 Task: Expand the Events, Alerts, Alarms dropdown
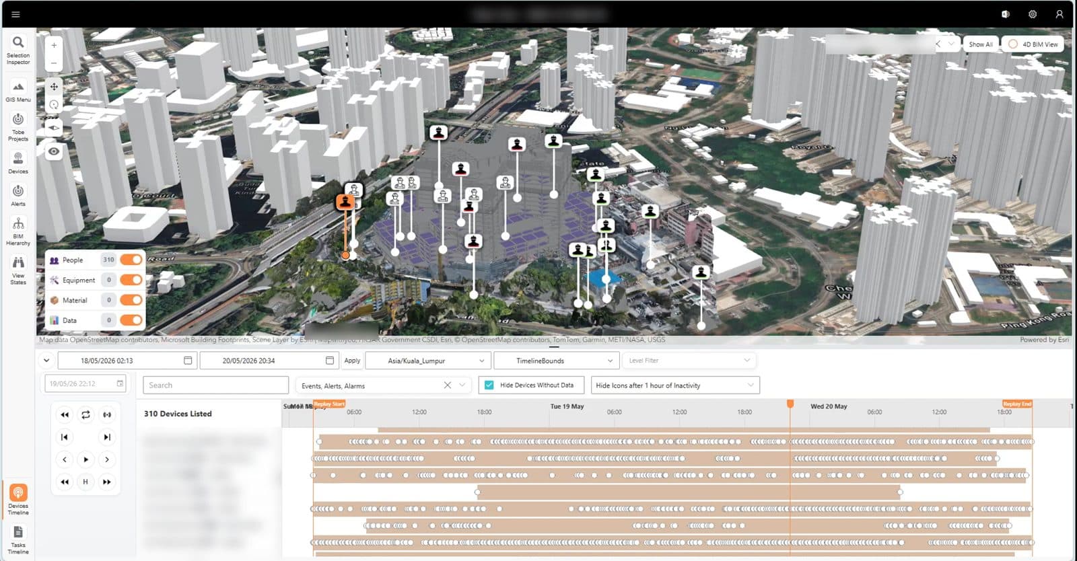pos(462,385)
